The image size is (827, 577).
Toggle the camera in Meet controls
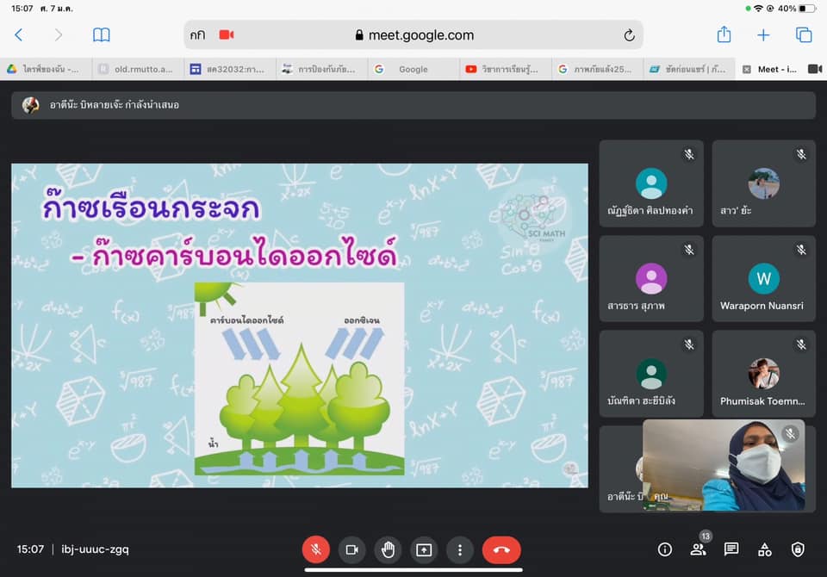coord(351,549)
